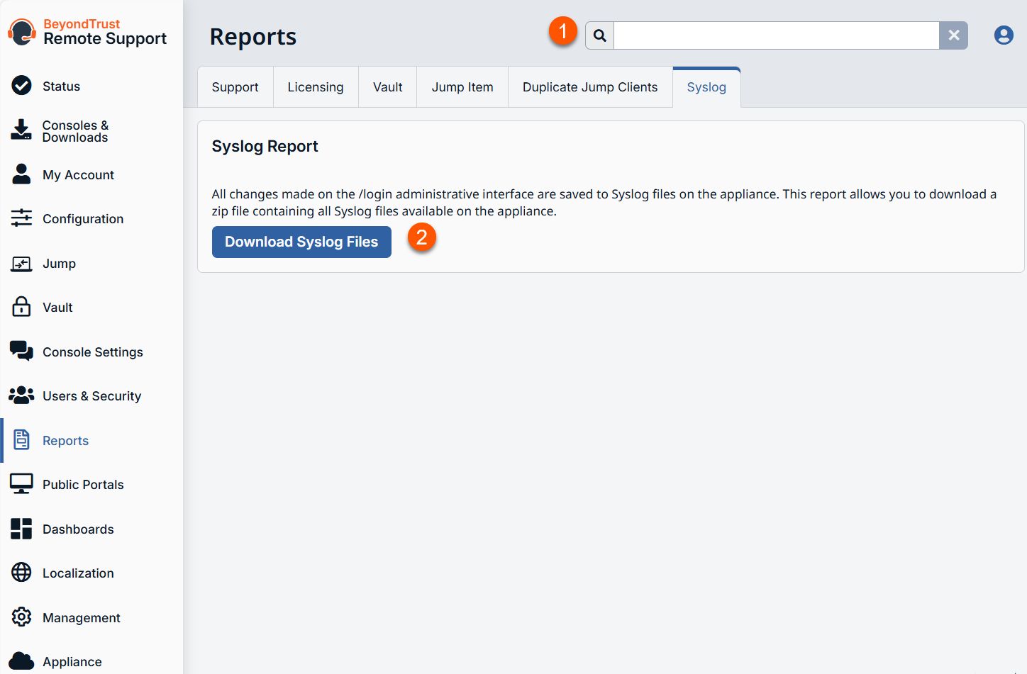Open the Vault reports tab

pyautogui.click(x=388, y=87)
